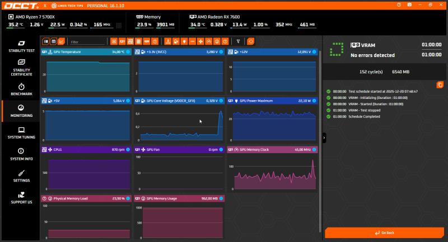Open System Info section
This screenshot has width=448, height=242.
[21, 154]
